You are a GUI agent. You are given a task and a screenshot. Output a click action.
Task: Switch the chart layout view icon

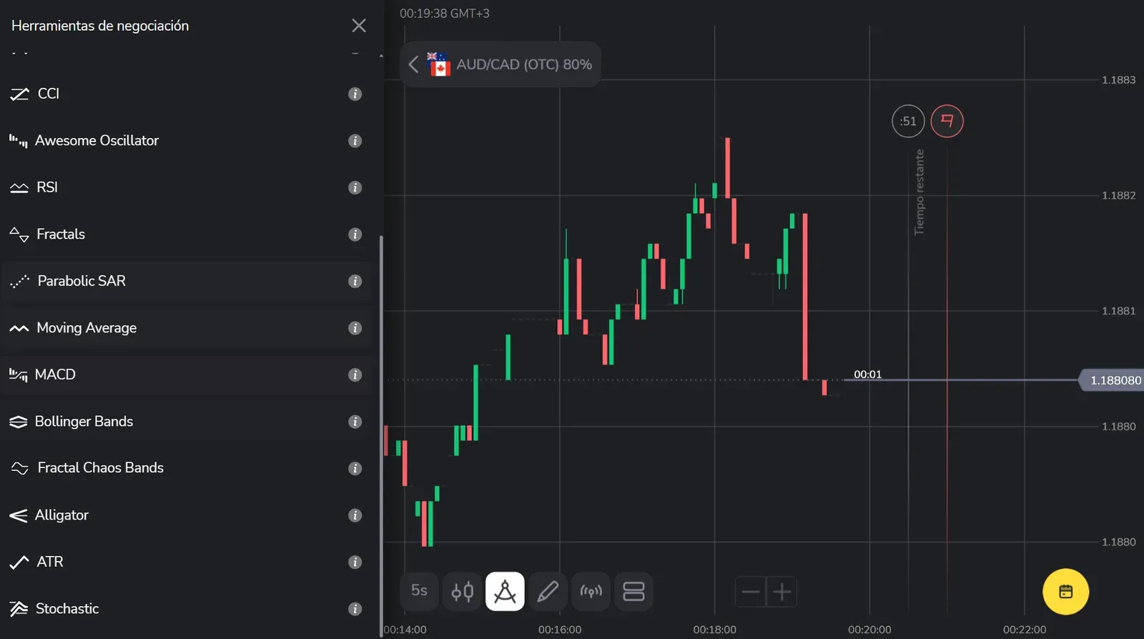tap(633, 592)
